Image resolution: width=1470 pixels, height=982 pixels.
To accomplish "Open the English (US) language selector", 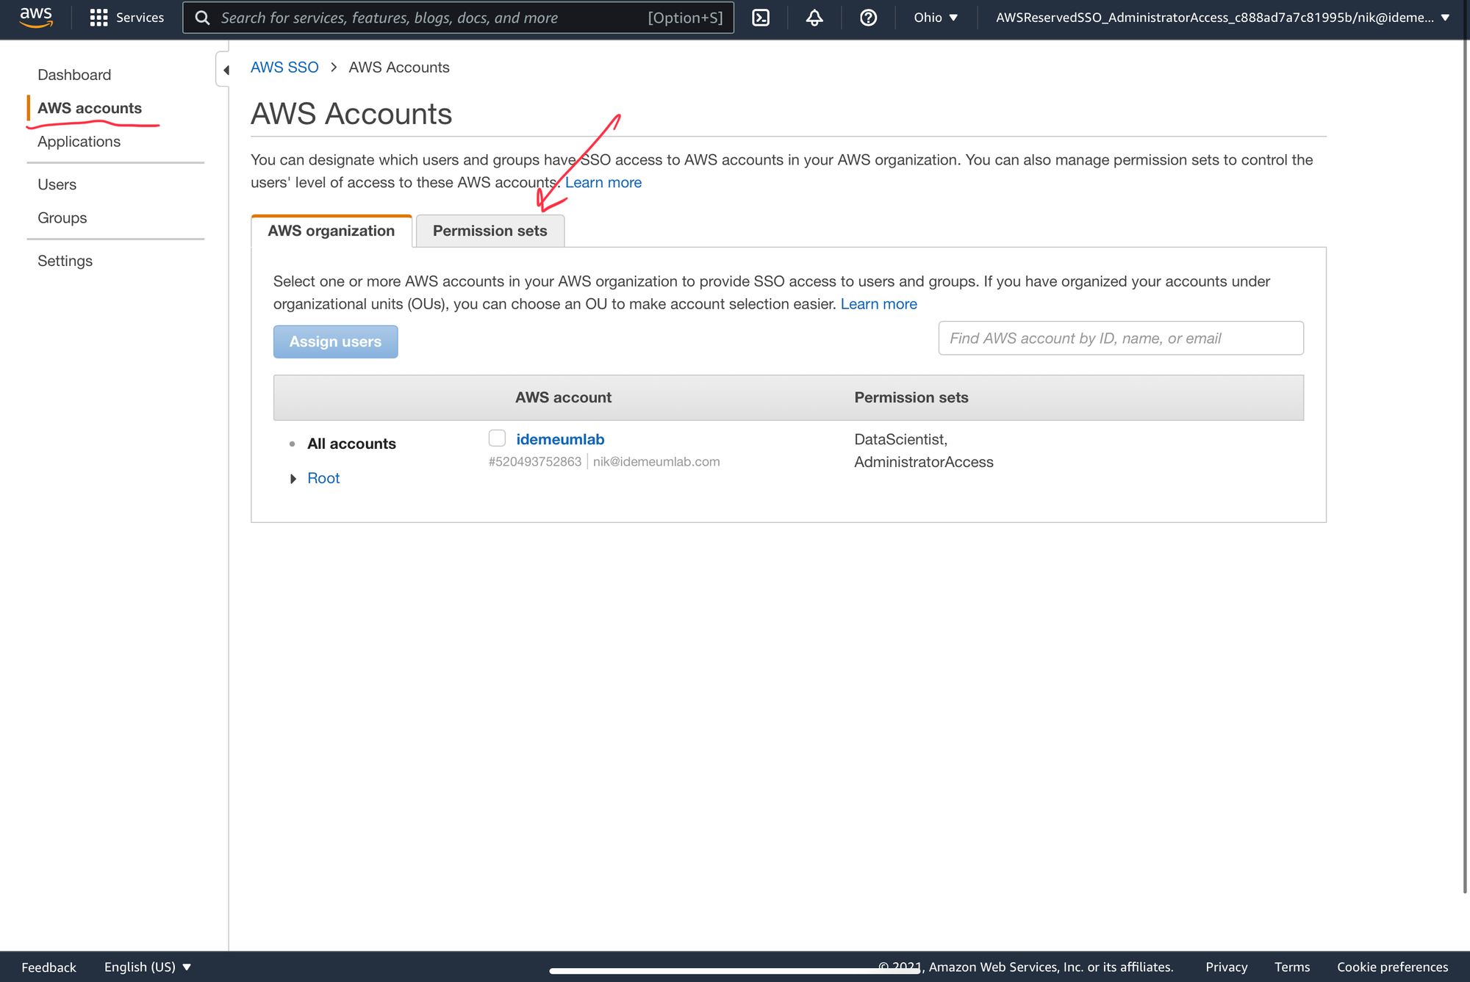I will click(147, 967).
